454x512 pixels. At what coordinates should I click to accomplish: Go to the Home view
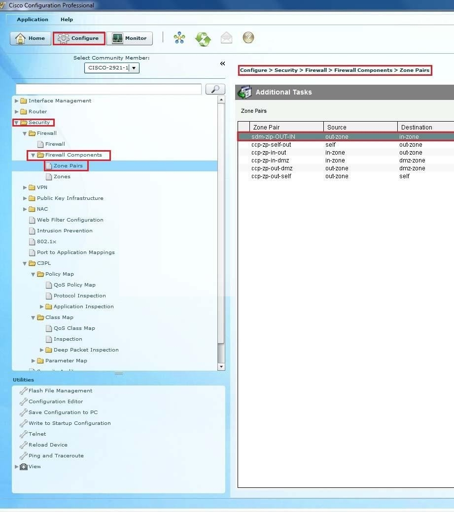point(31,38)
